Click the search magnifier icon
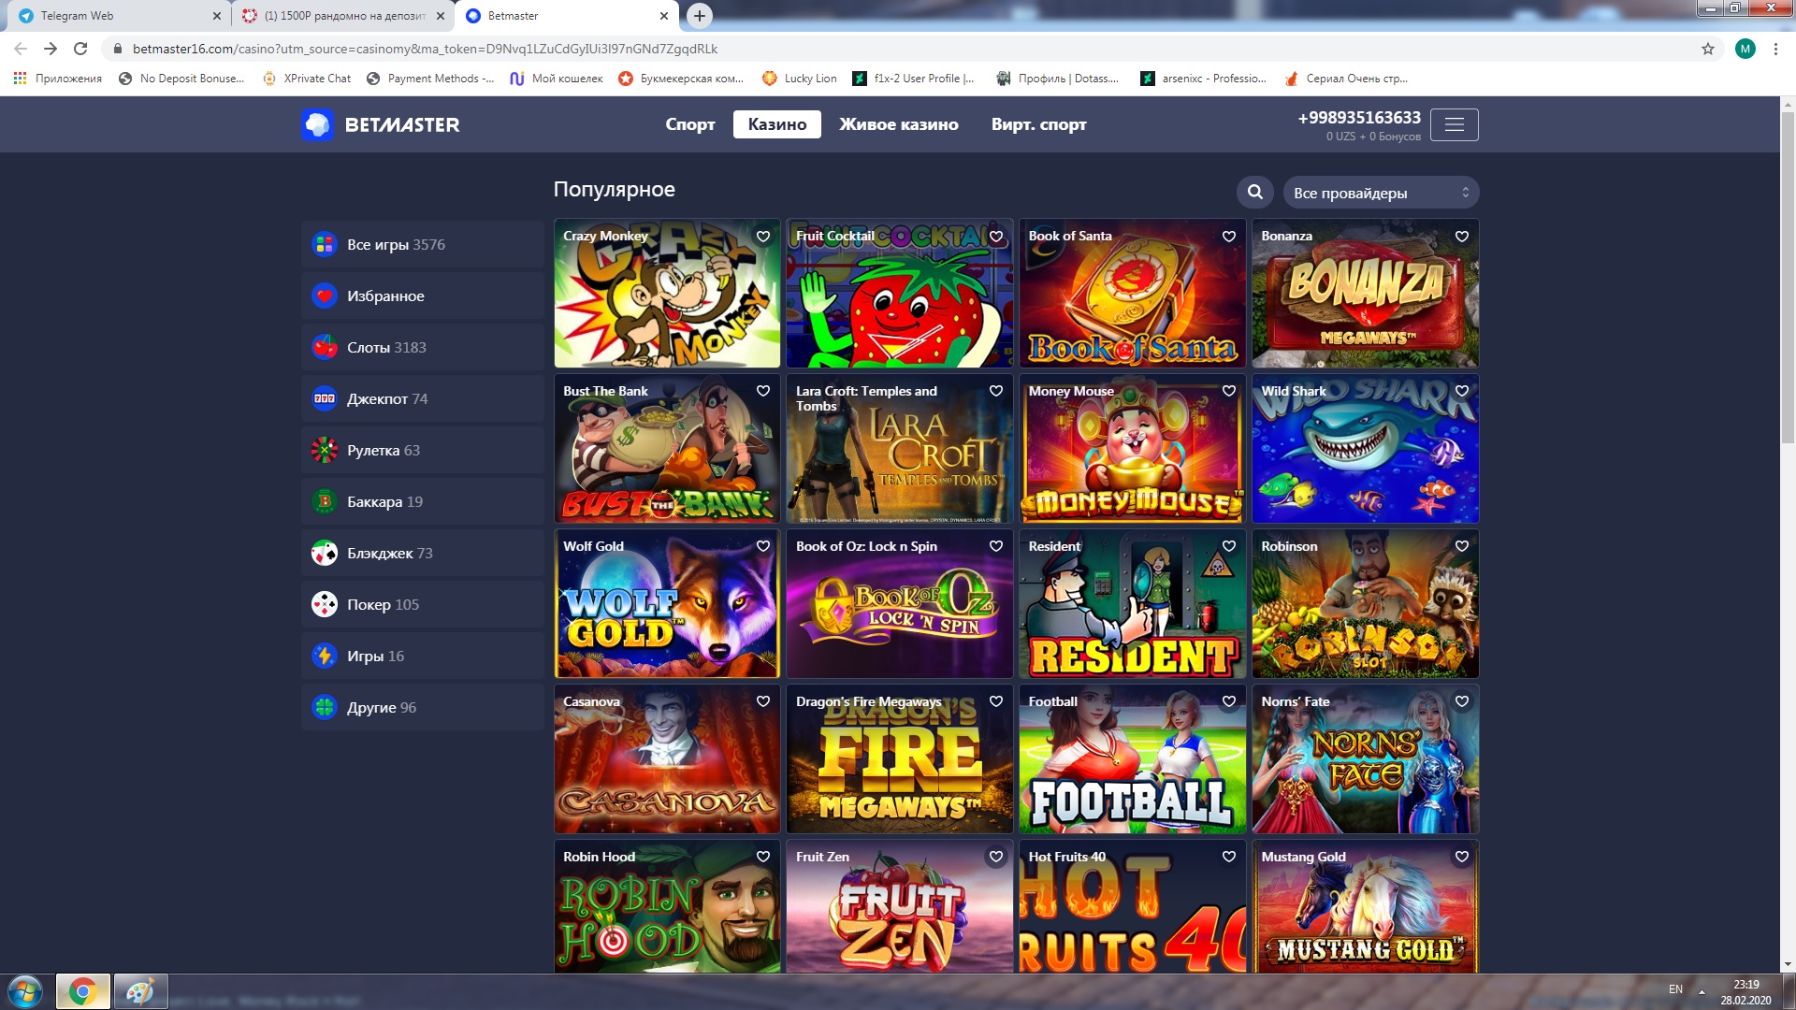1796x1010 pixels. tap(1254, 192)
